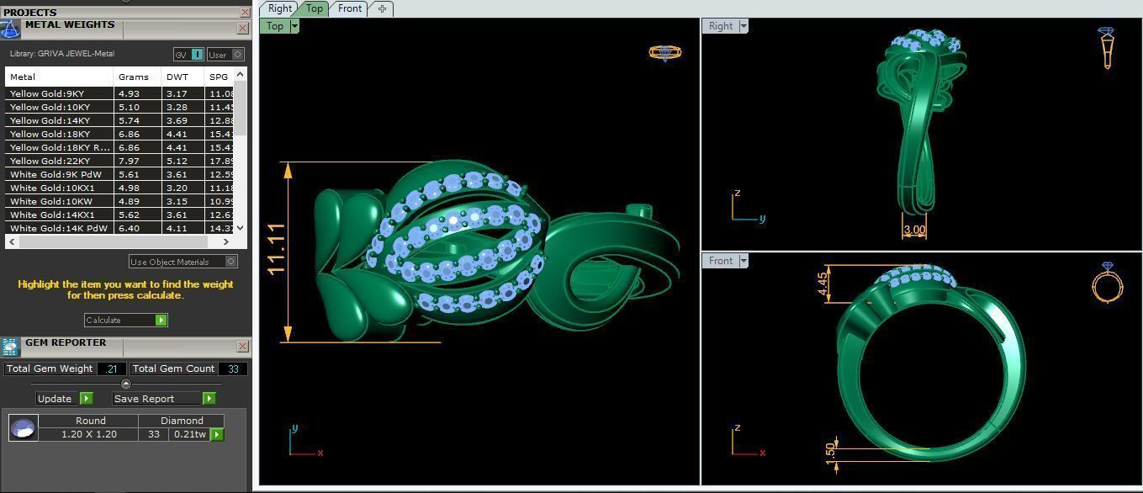
Task: Select the White Gold:10KX1 row
Action: 119,188
